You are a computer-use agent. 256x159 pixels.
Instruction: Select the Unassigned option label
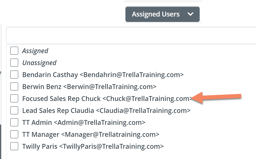[39, 63]
